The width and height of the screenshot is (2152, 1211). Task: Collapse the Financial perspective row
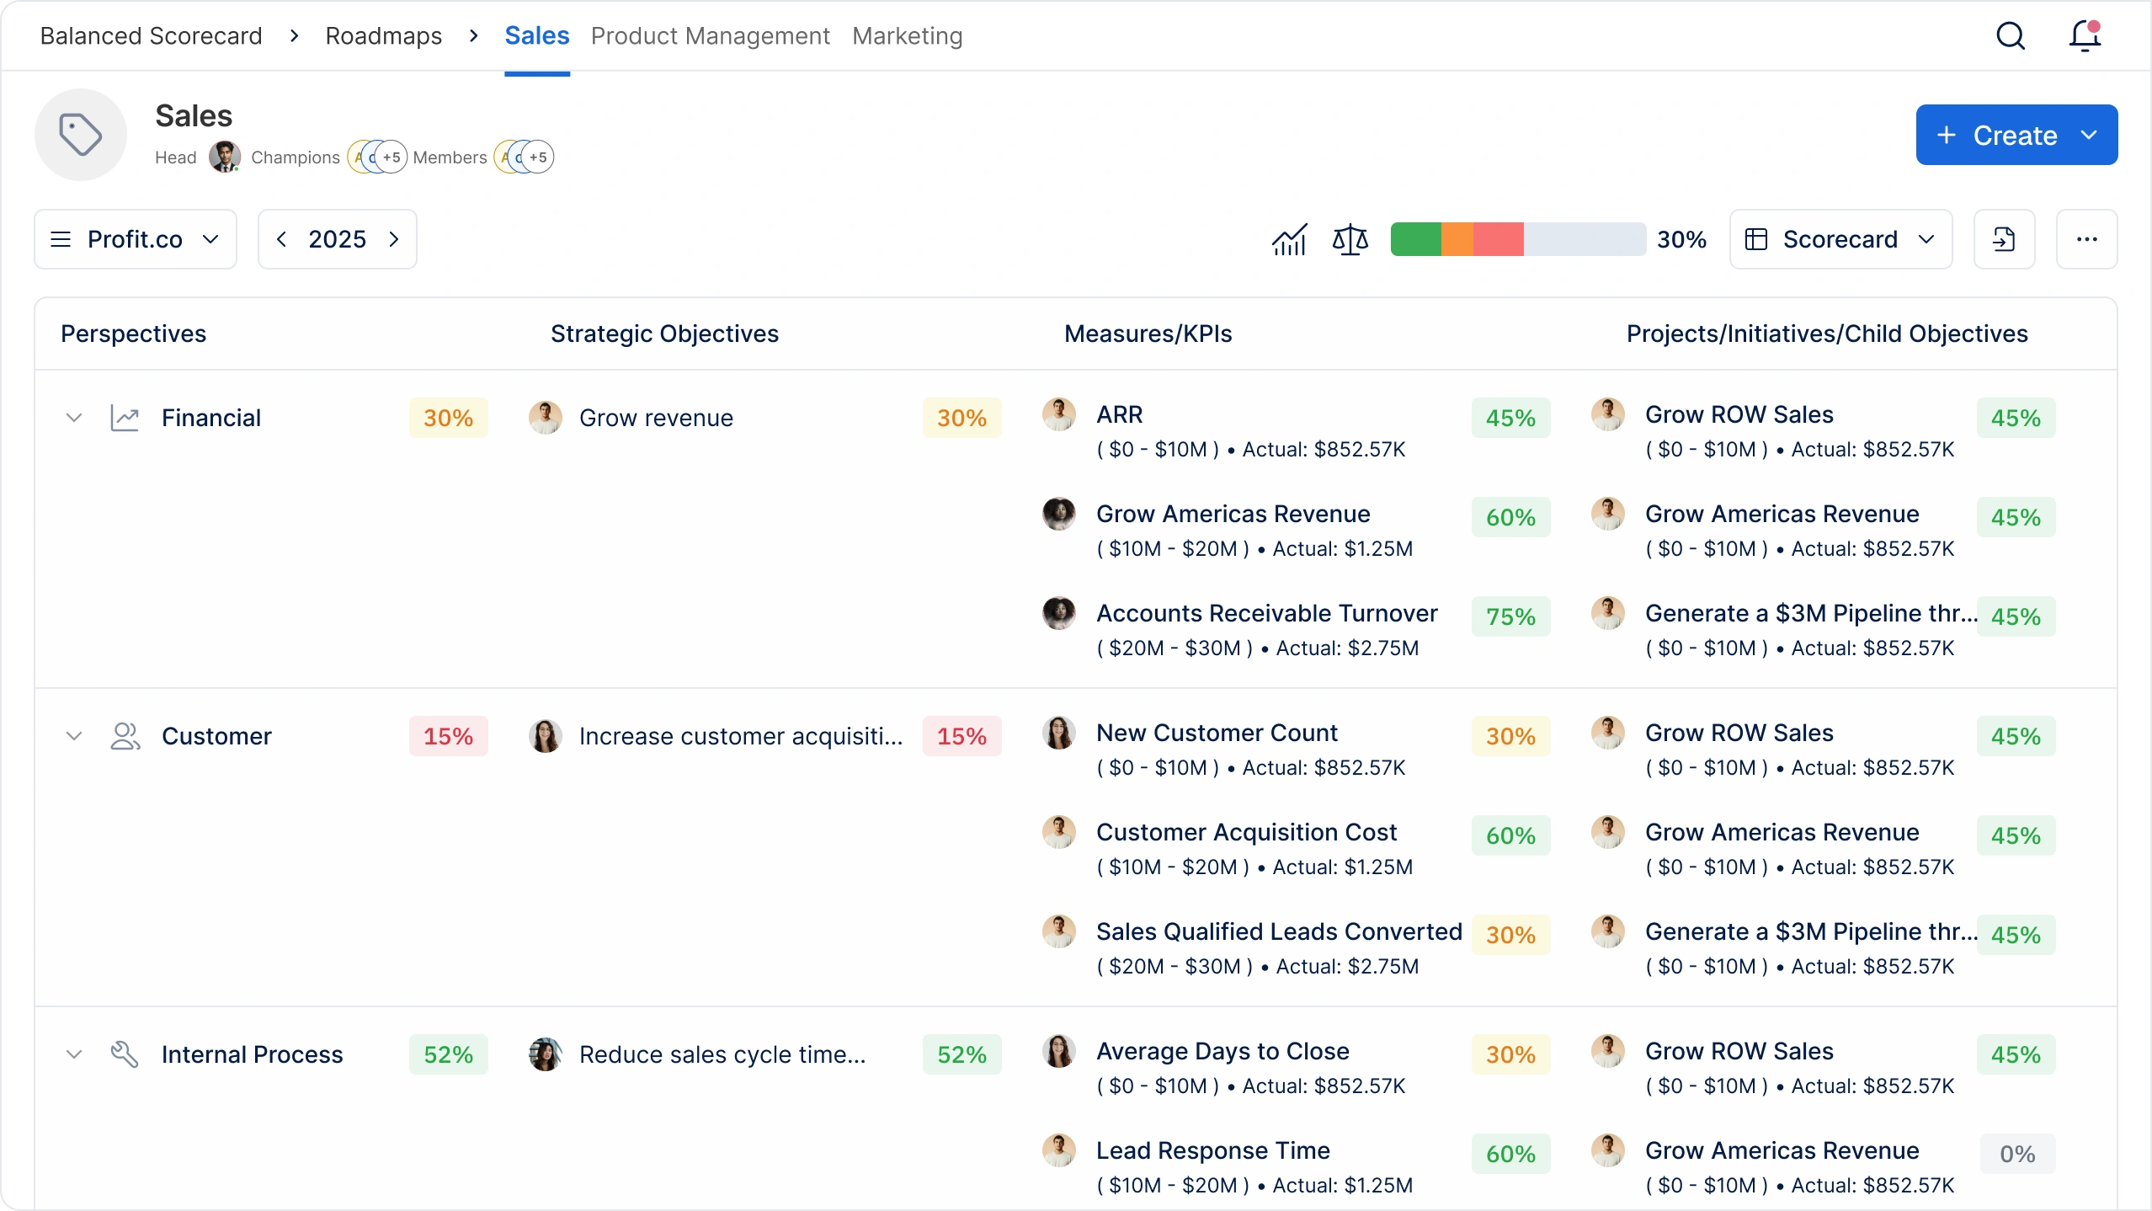coord(74,418)
